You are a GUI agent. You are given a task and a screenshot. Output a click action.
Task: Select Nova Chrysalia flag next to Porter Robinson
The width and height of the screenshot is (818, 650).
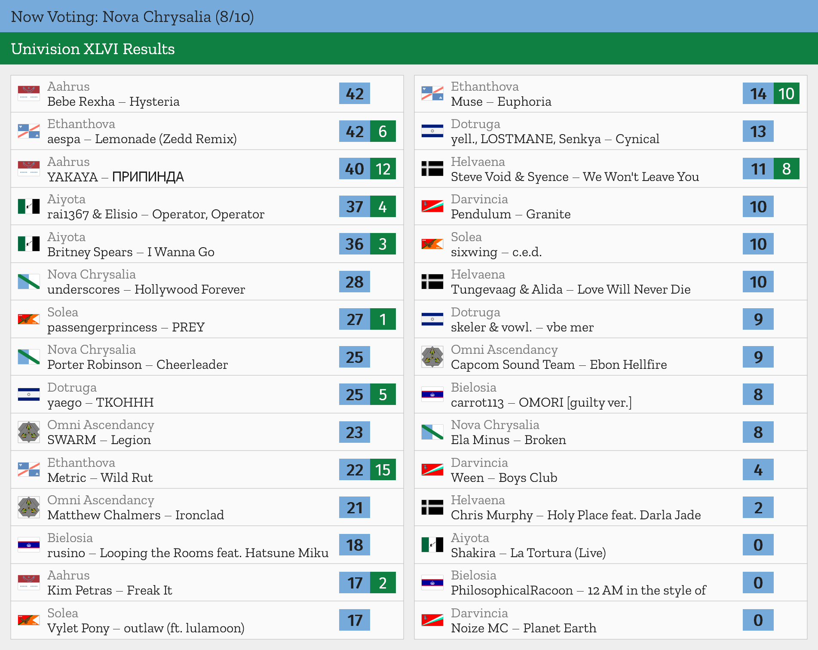pos(29,357)
